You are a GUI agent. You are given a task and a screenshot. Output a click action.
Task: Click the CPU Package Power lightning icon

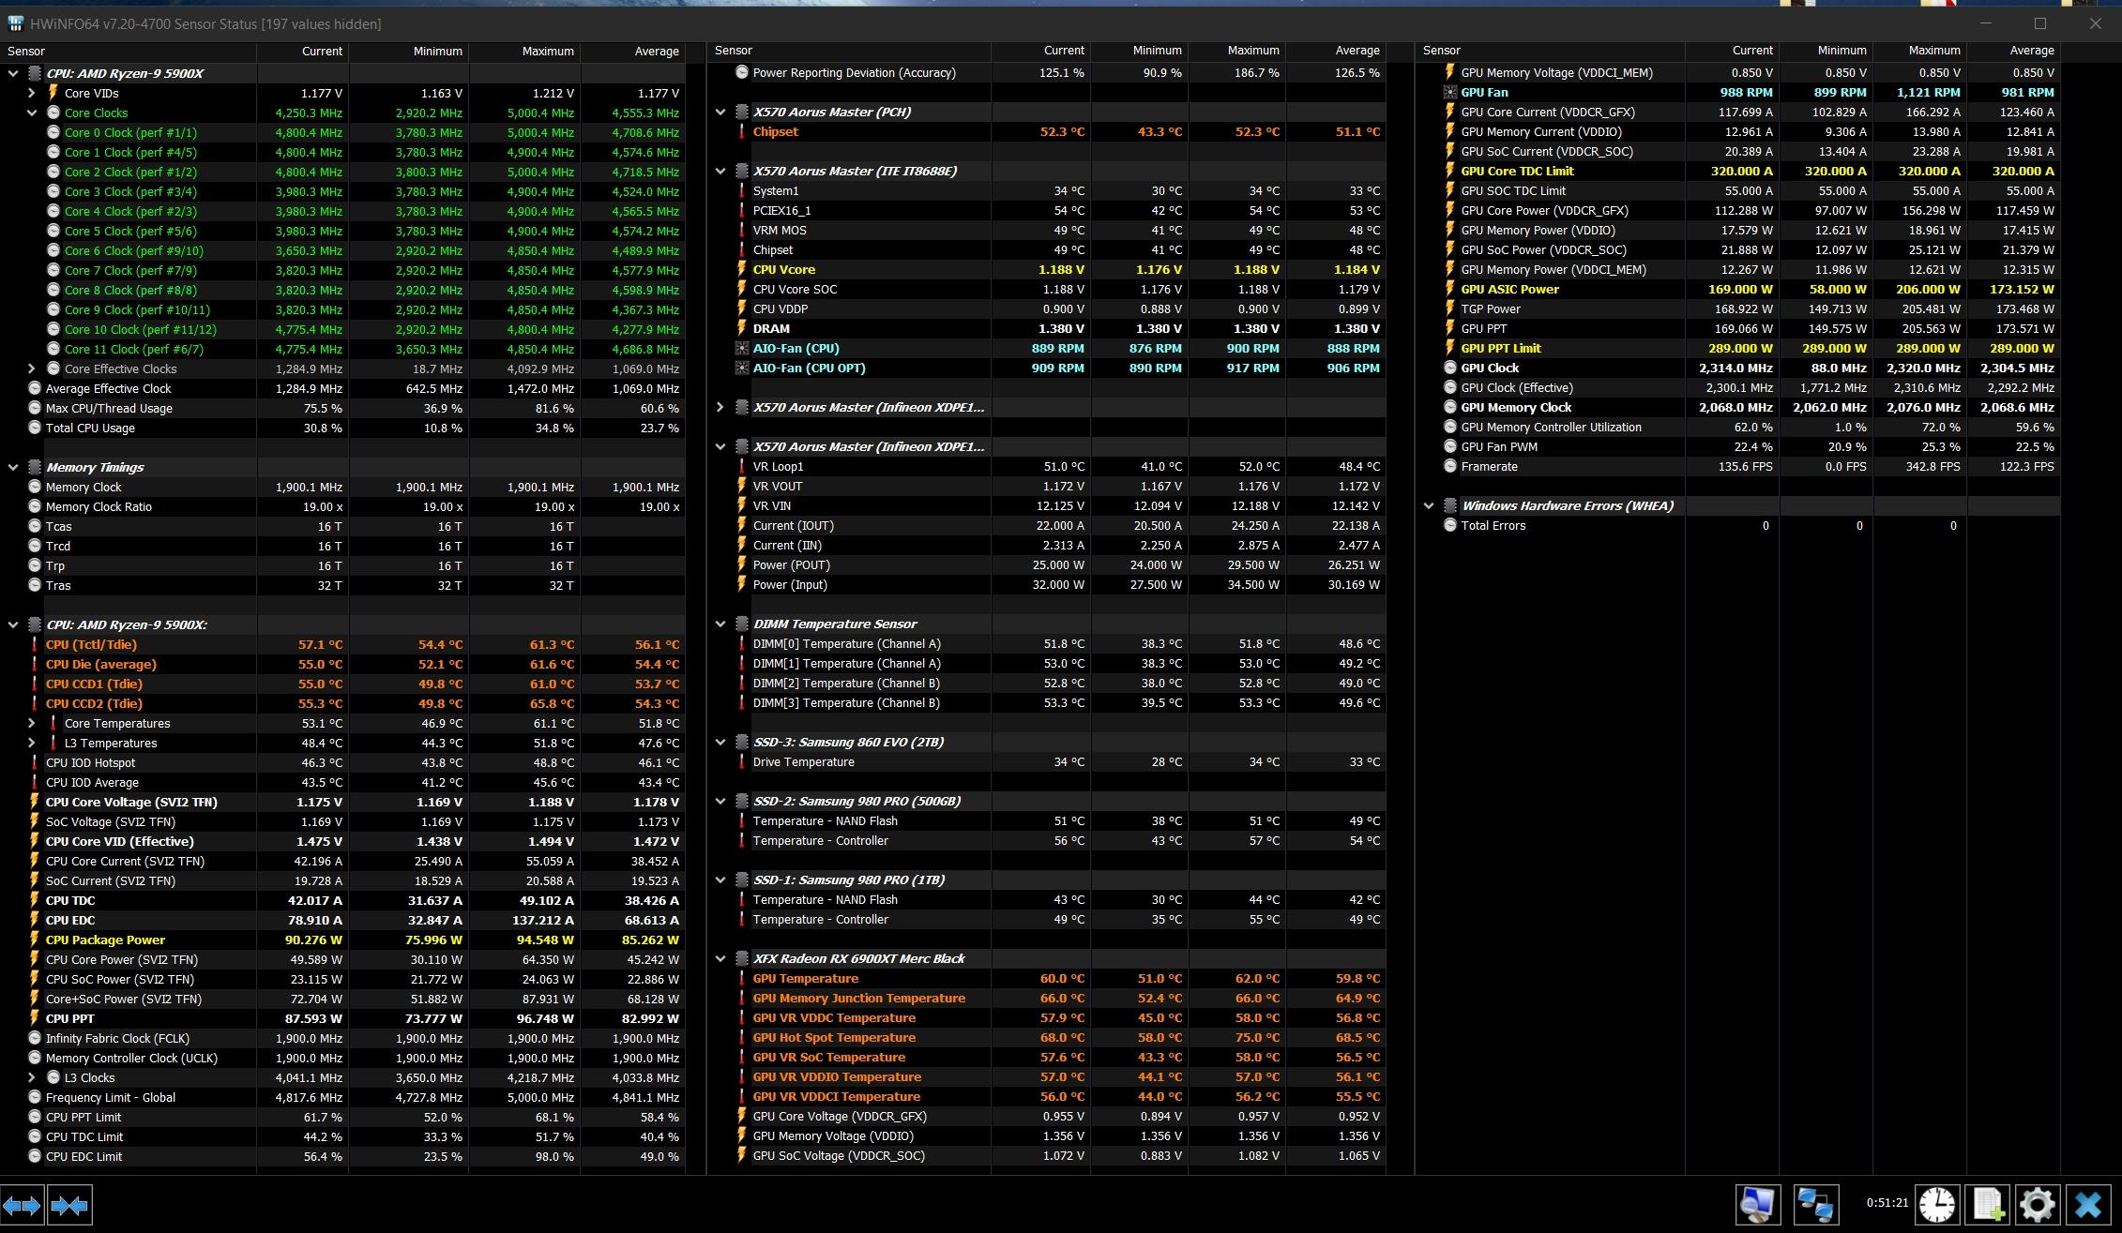[x=35, y=940]
